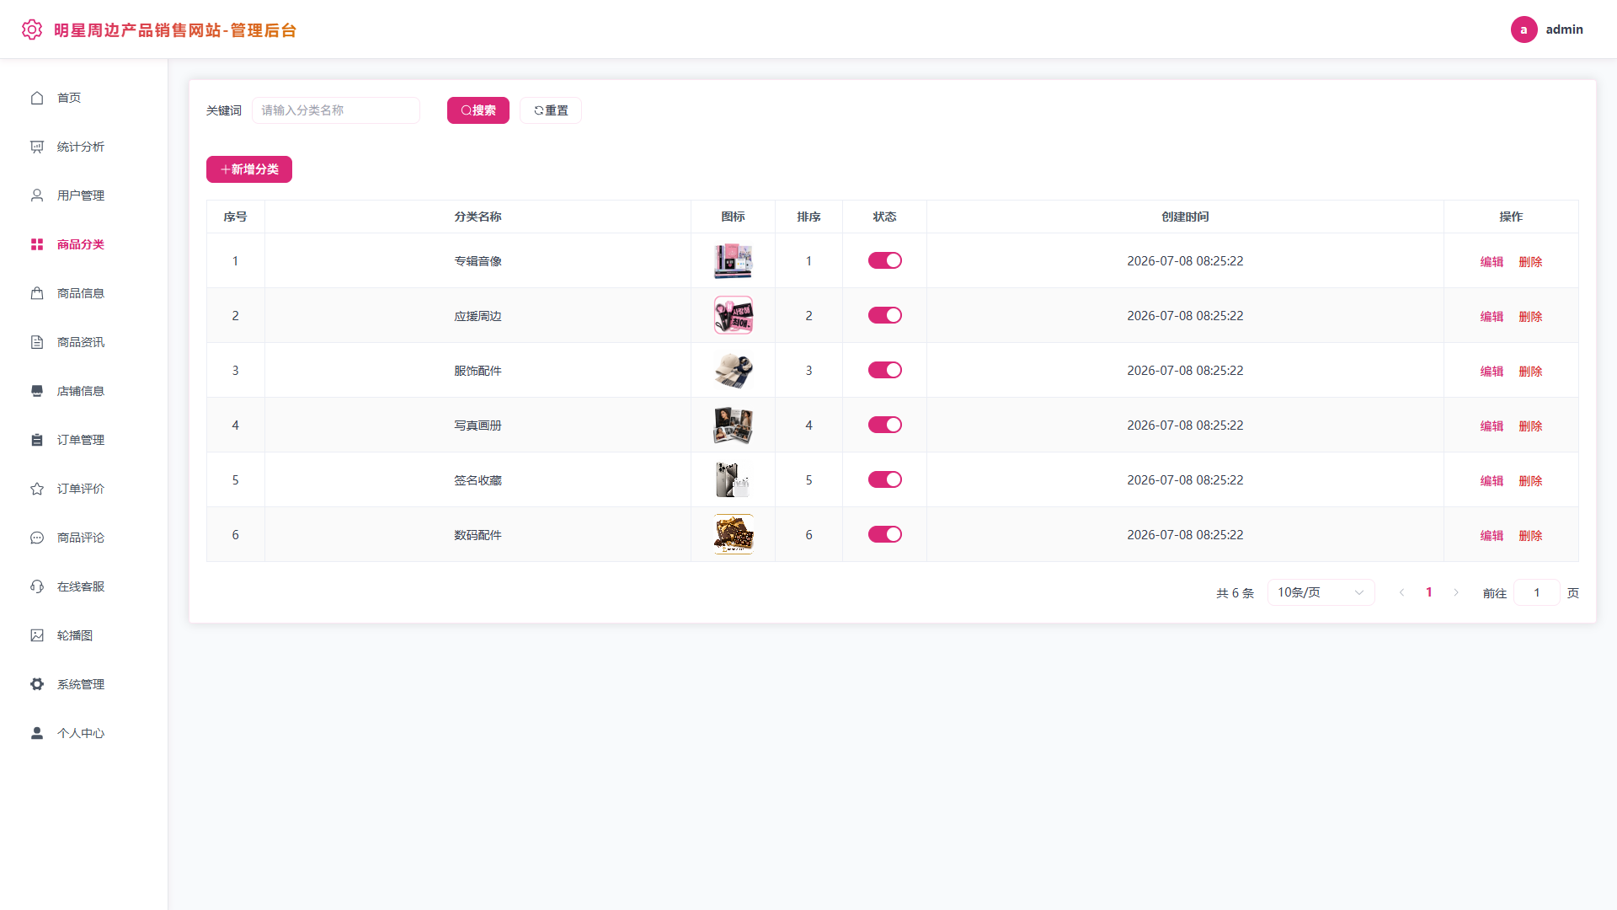
Task: Click the admin avatar icon
Action: [1524, 29]
